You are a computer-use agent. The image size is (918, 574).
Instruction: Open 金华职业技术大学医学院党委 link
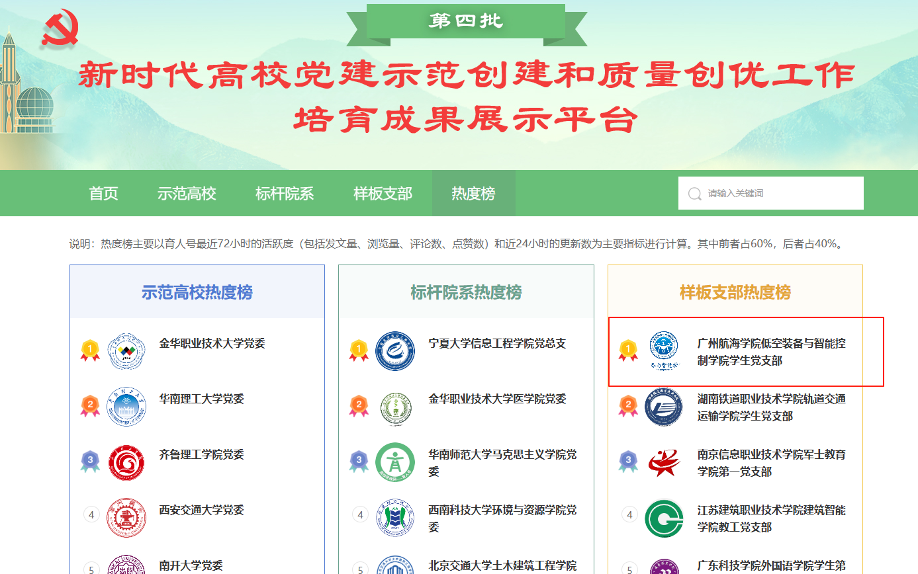497,399
